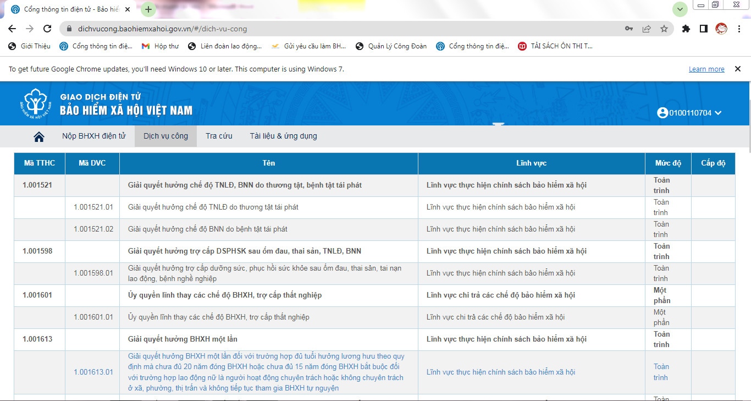Open the Nộp BHXH điện tử menu
This screenshot has height=401, width=751.
pos(94,136)
